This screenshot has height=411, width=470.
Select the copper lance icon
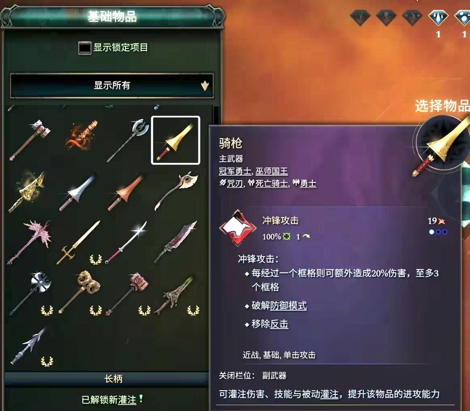coord(126,193)
